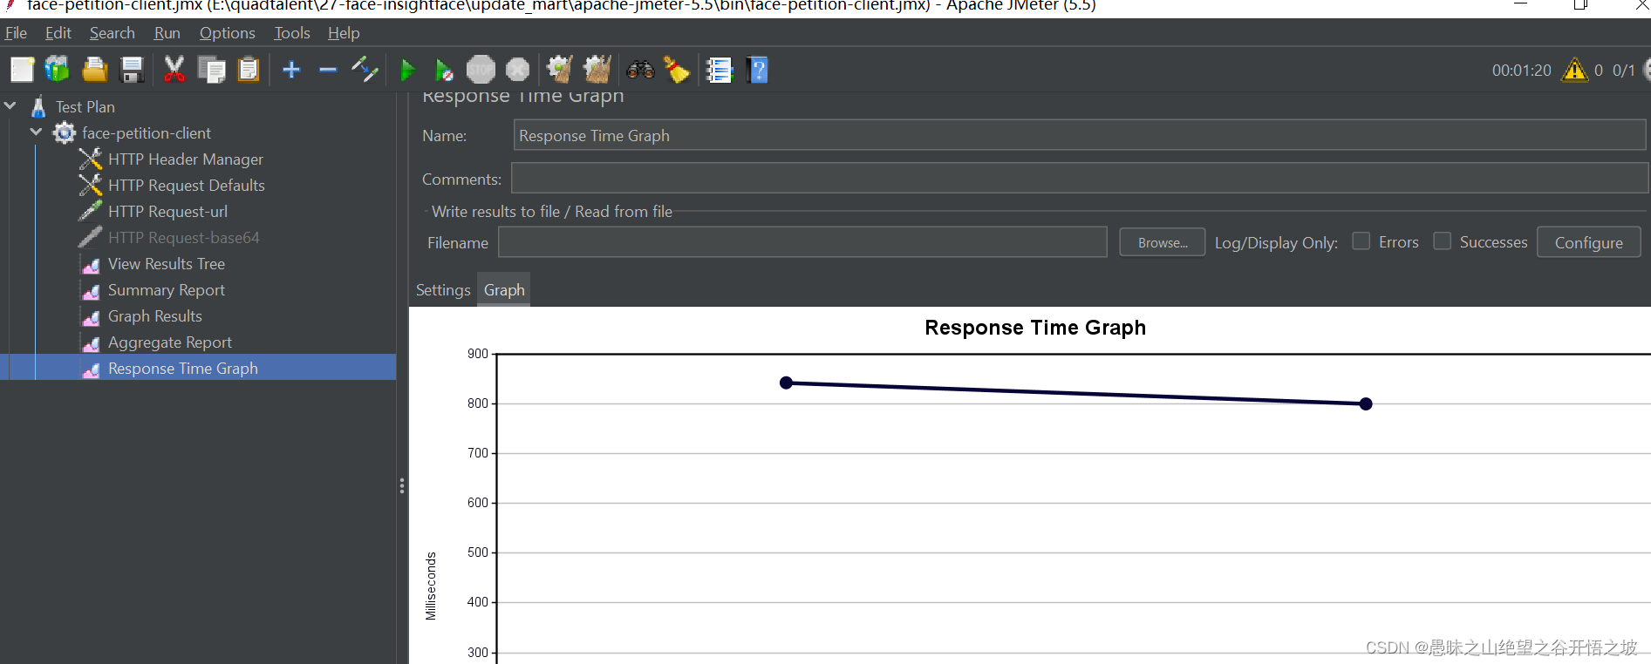This screenshot has height=664, width=1651.
Task: Click the first data point on graph
Action: click(x=786, y=383)
